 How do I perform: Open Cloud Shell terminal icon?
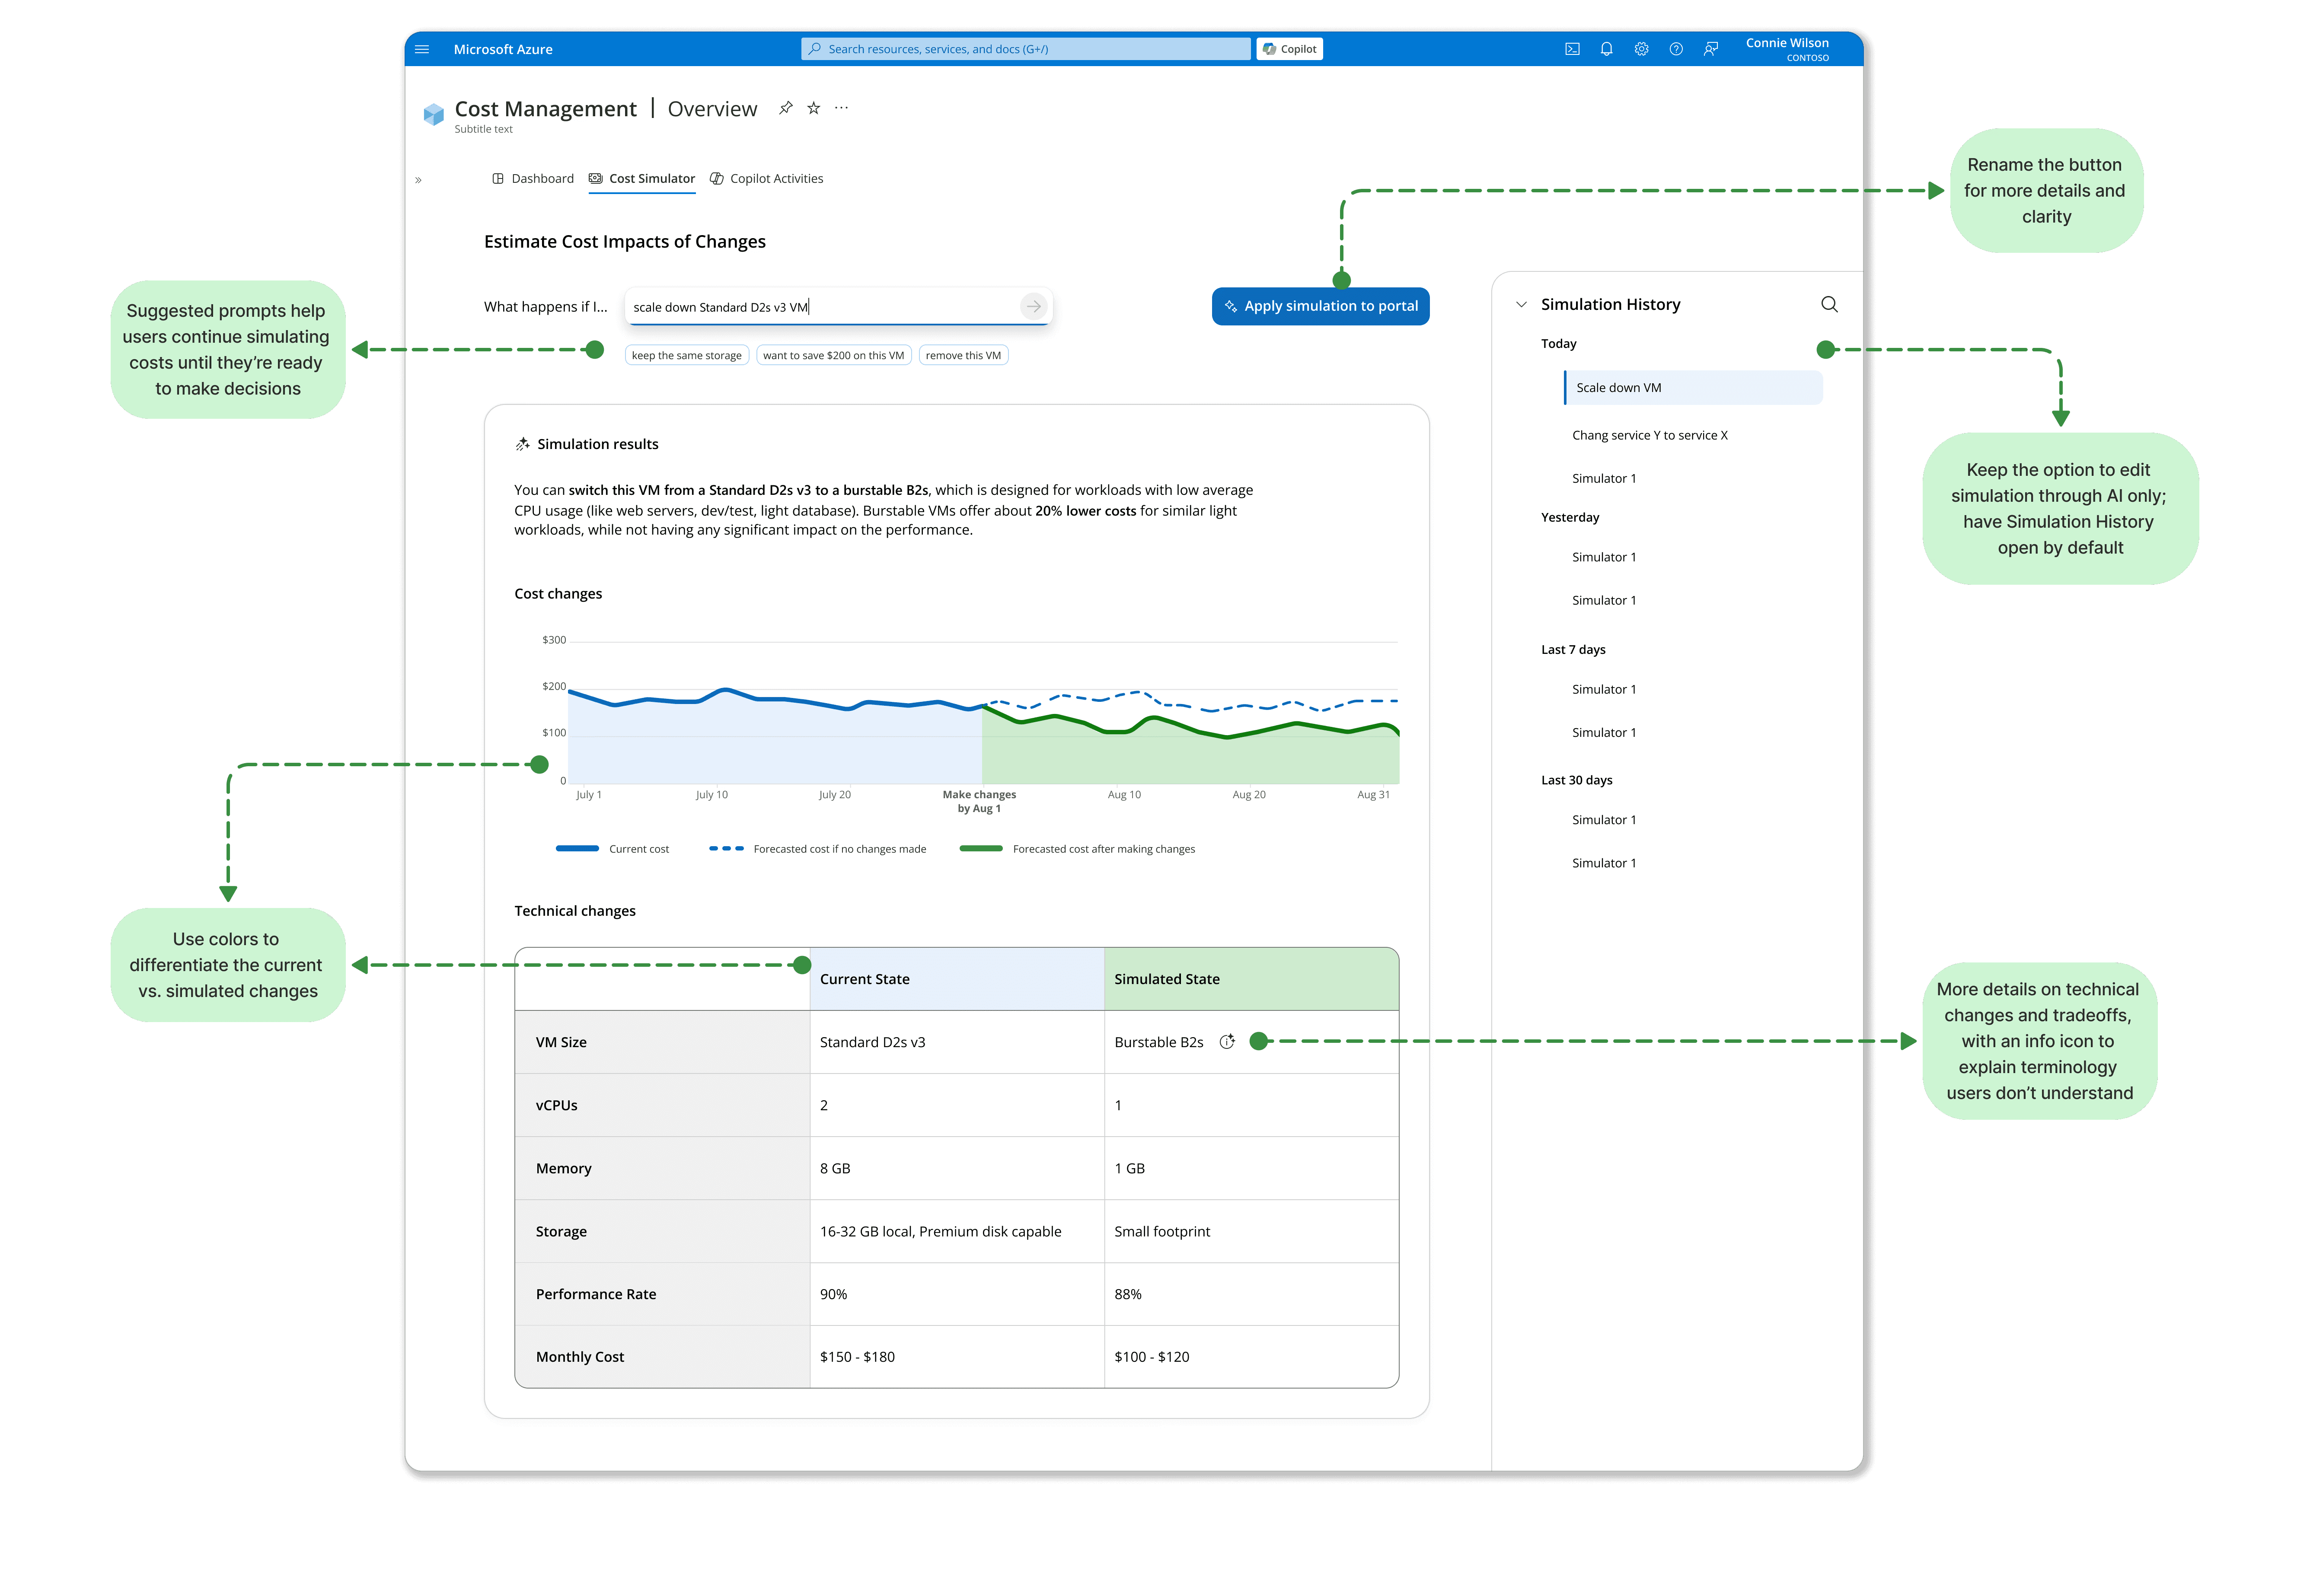tap(1572, 49)
